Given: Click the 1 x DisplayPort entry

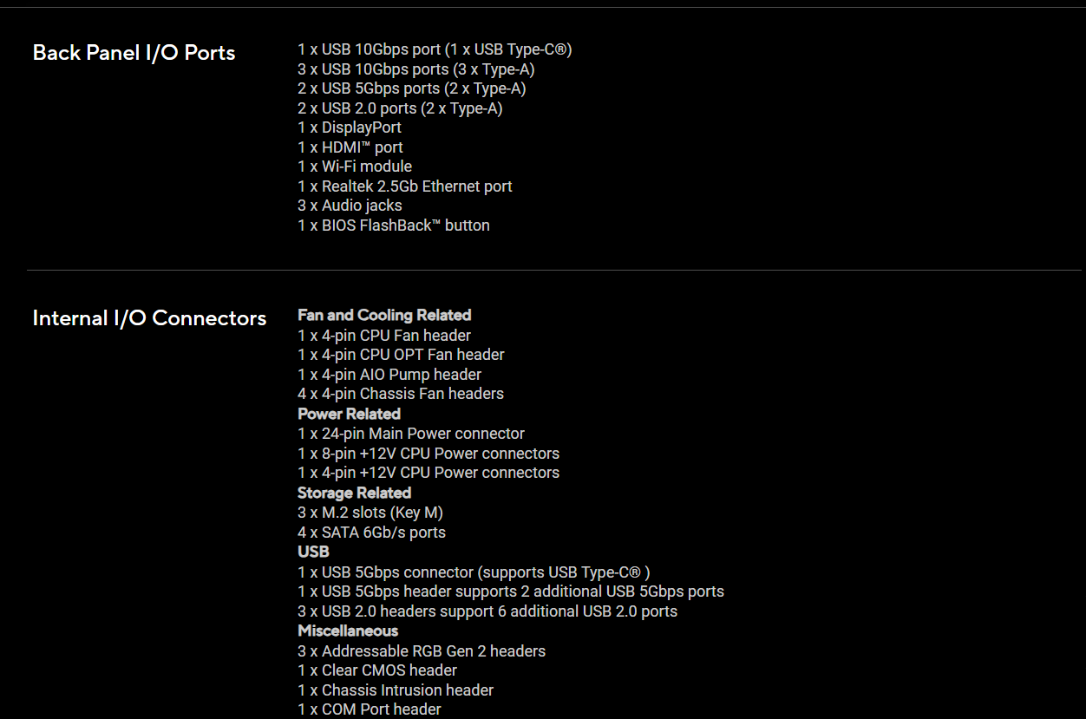Looking at the screenshot, I should (x=350, y=127).
